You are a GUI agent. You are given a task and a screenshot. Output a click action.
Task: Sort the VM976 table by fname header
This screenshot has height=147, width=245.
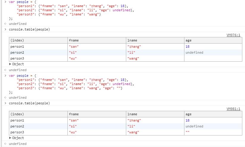[x=97, y=40]
